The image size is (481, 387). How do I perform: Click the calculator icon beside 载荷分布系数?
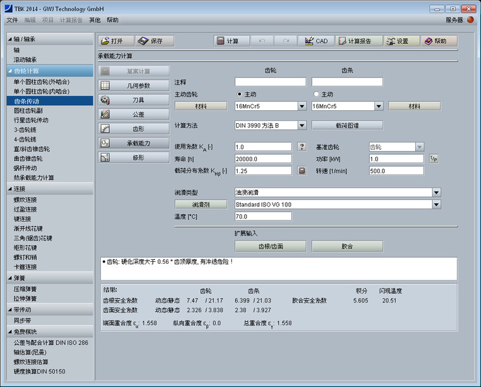pyautogui.click(x=302, y=171)
